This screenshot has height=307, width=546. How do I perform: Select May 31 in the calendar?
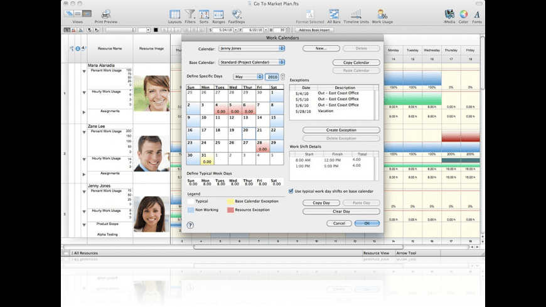(x=207, y=159)
